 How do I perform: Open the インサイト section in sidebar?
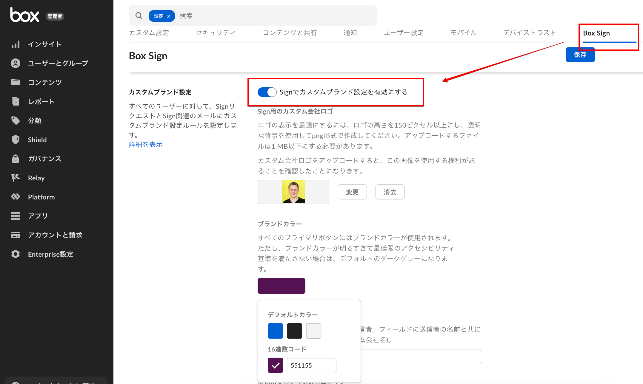44,44
